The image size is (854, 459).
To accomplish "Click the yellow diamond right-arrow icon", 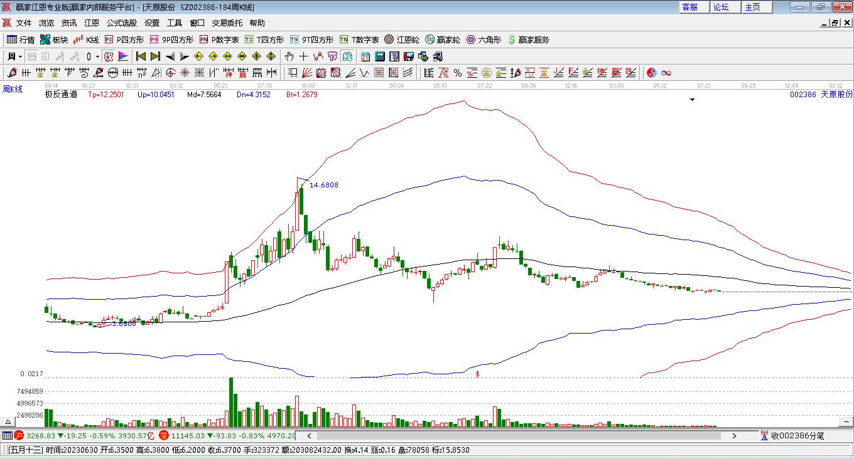I will pos(213,56).
